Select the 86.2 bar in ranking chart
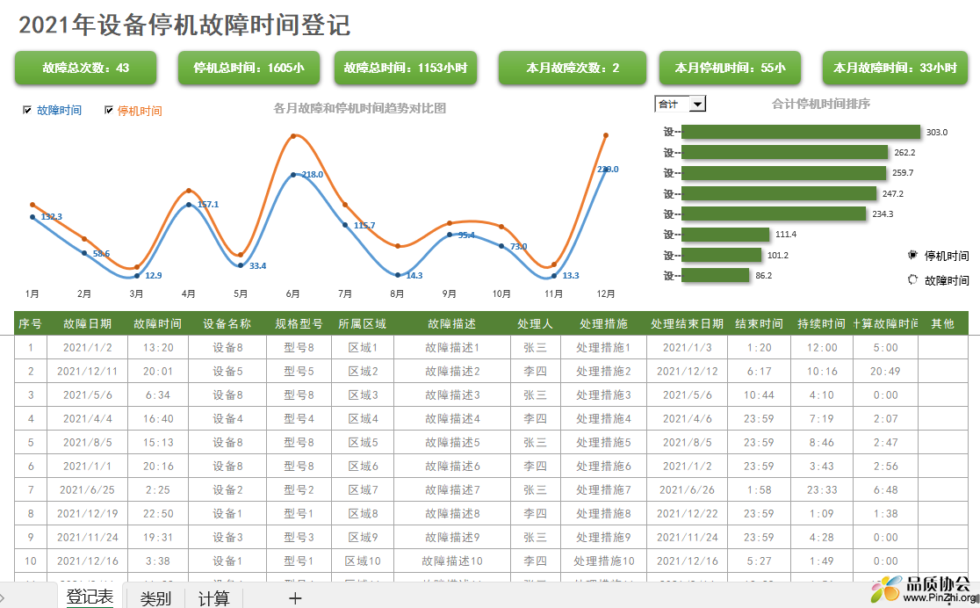Image resolution: width=980 pixels, height=608 pixels. point(715,275)
